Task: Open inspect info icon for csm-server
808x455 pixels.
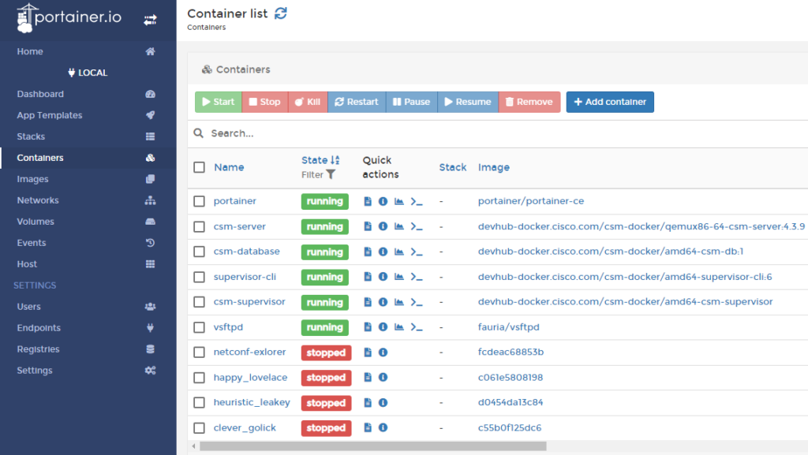Action: (x=383, y=227)
